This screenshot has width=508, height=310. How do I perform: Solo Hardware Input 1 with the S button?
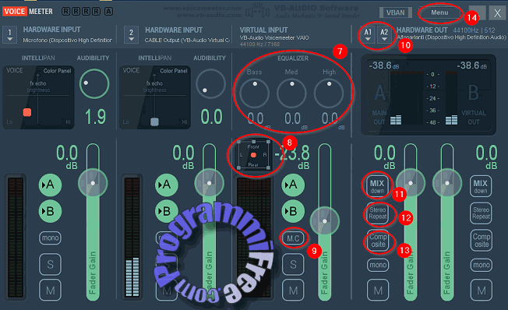(50, 264)
